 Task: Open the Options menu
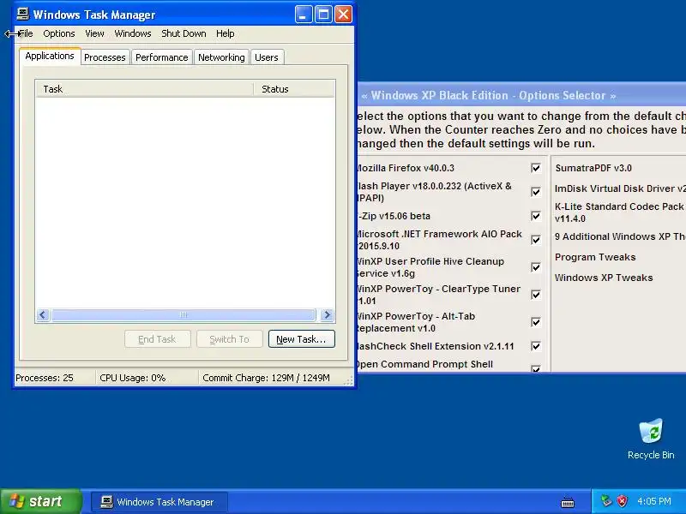click(x=58, y=33)
